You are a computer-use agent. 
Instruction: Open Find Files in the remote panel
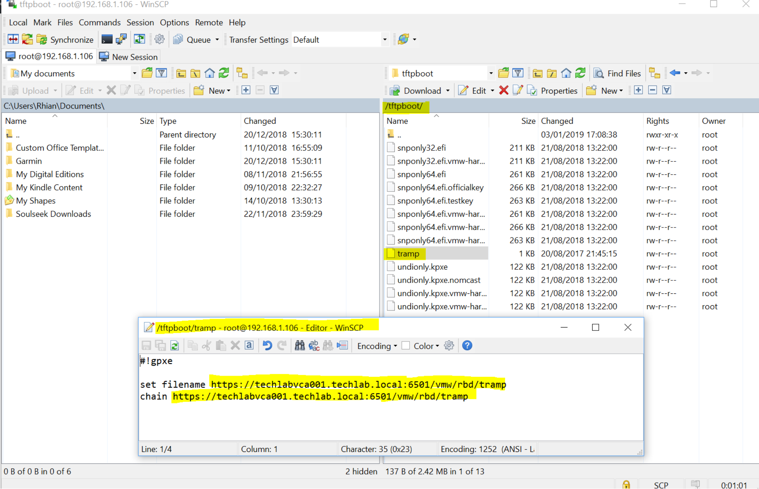point(617,73)
